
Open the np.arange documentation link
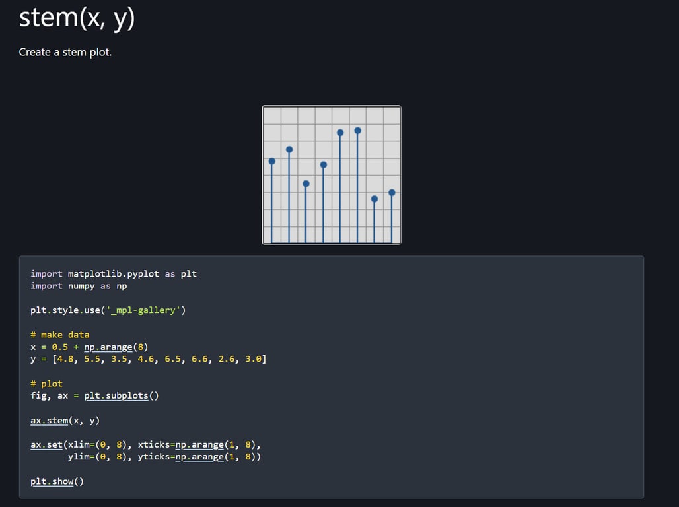(x=109, y=347)
